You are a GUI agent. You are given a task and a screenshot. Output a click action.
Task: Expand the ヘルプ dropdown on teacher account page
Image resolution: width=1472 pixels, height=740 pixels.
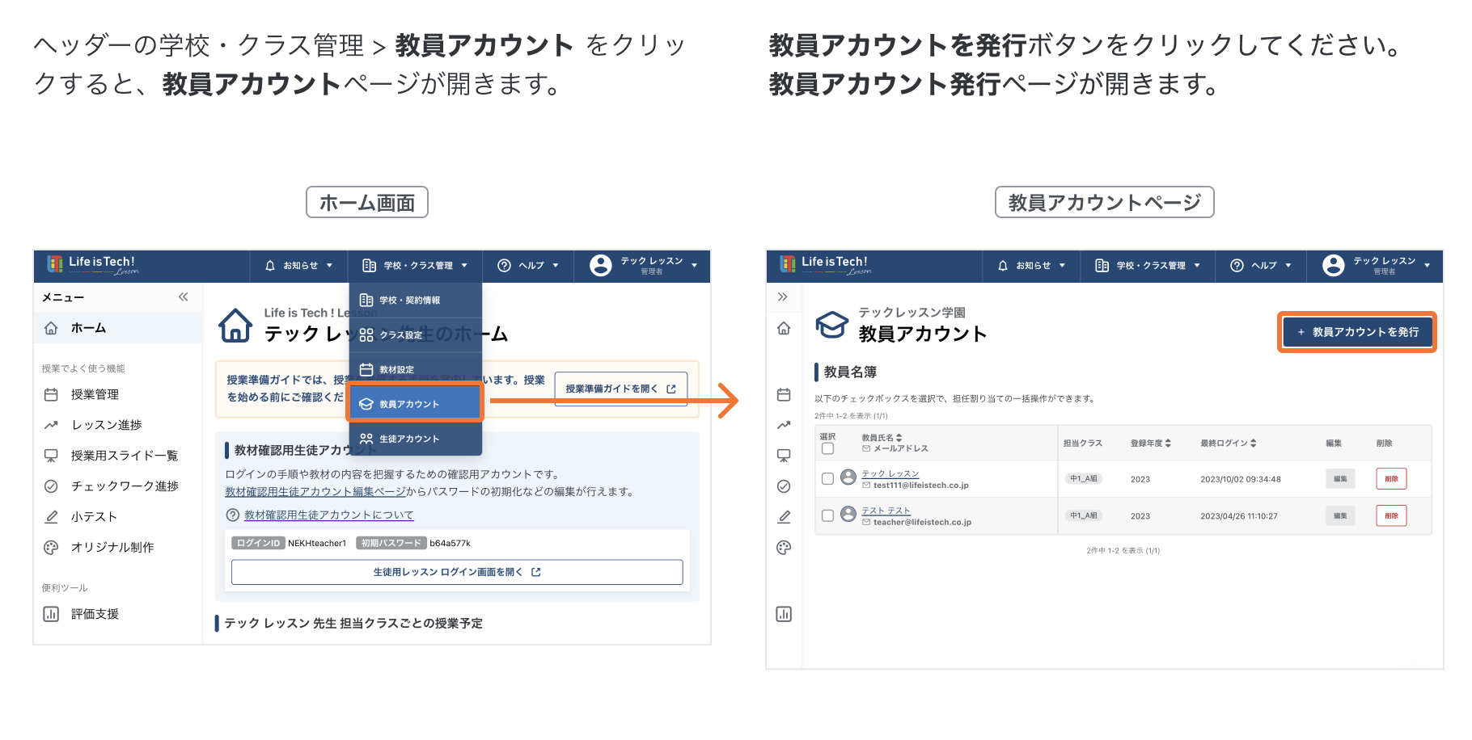tap(1260, 266)
